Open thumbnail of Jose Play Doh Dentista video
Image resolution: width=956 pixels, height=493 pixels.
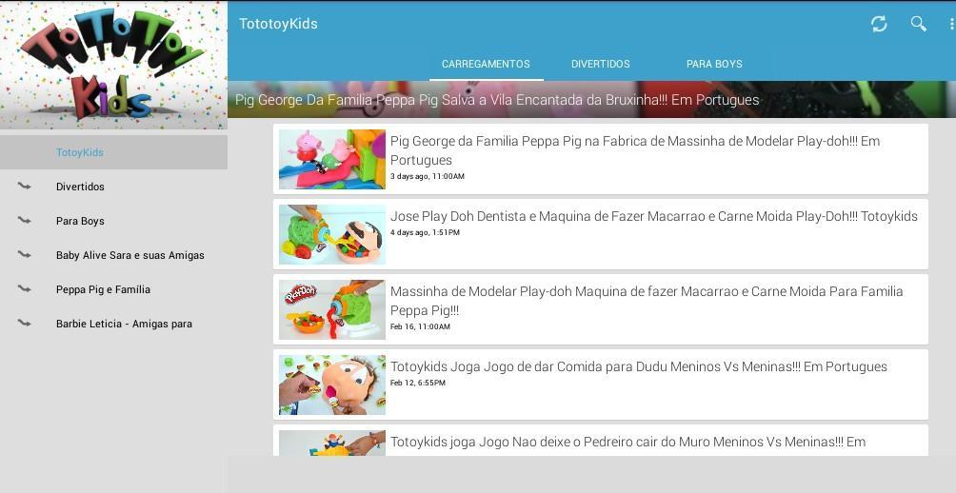332,235
